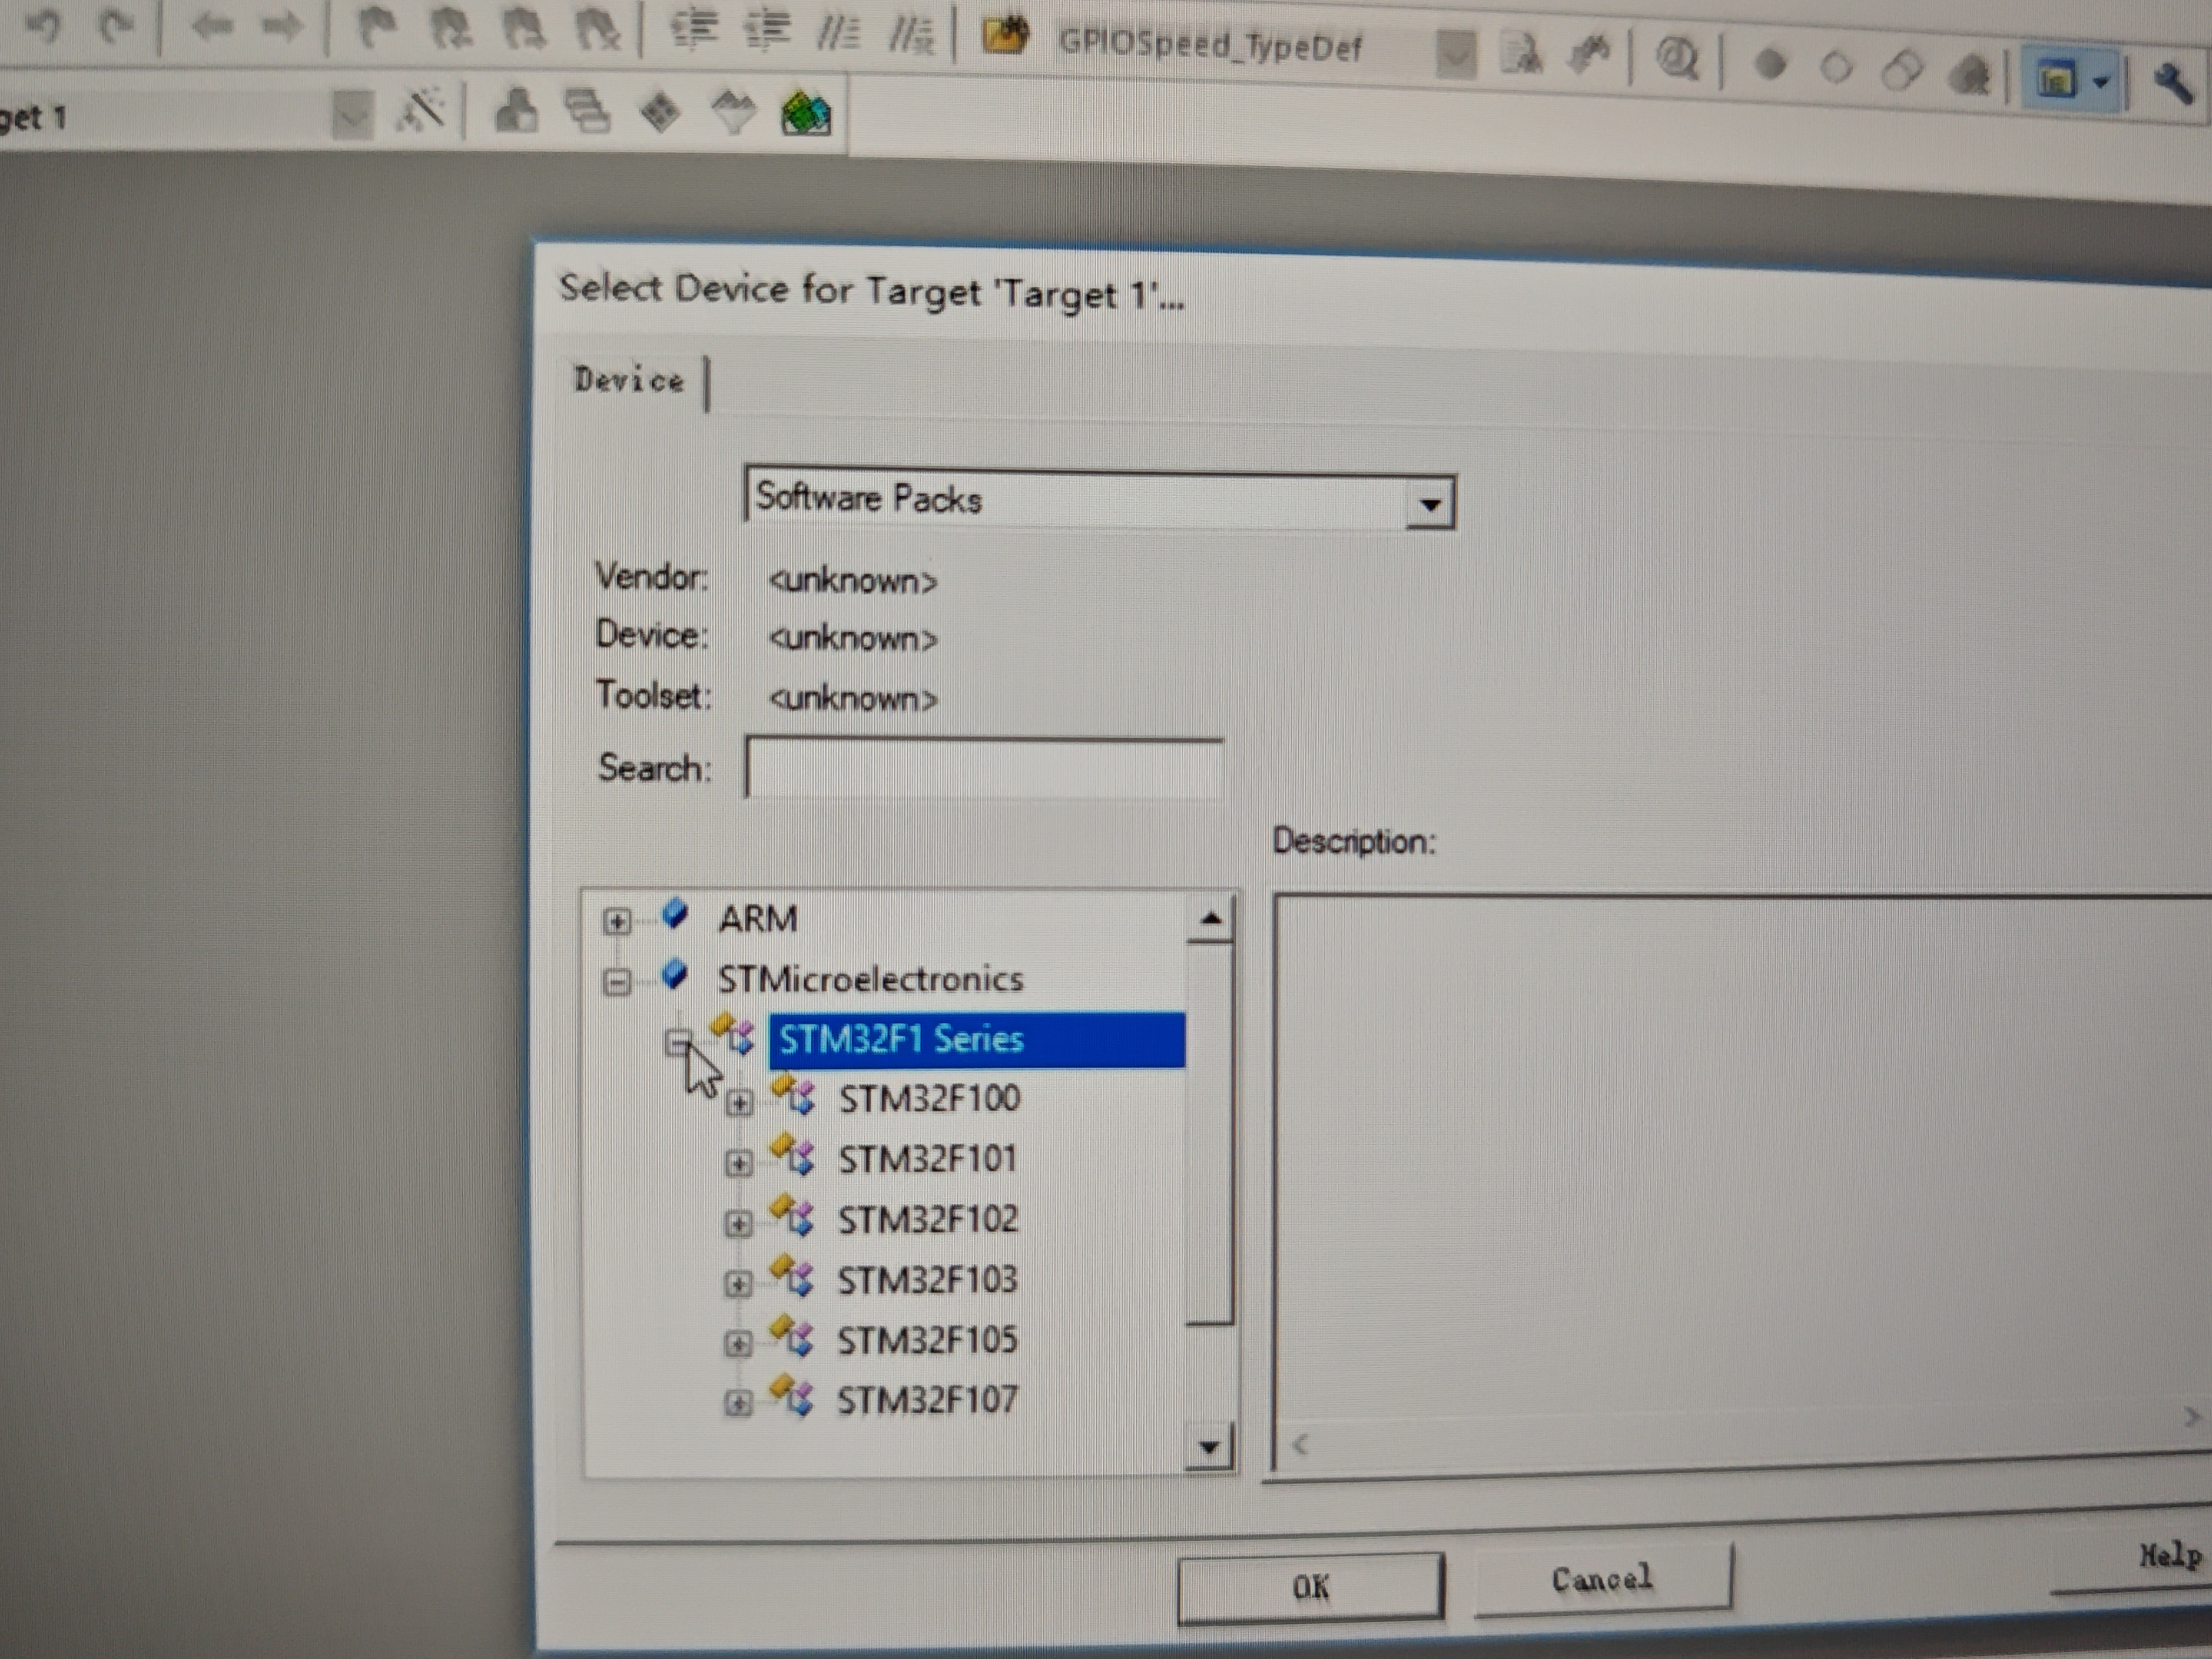Click the Manage Run-Time Environment icon
This screenshot has height=1659, width=2212.
coord(661,111)
